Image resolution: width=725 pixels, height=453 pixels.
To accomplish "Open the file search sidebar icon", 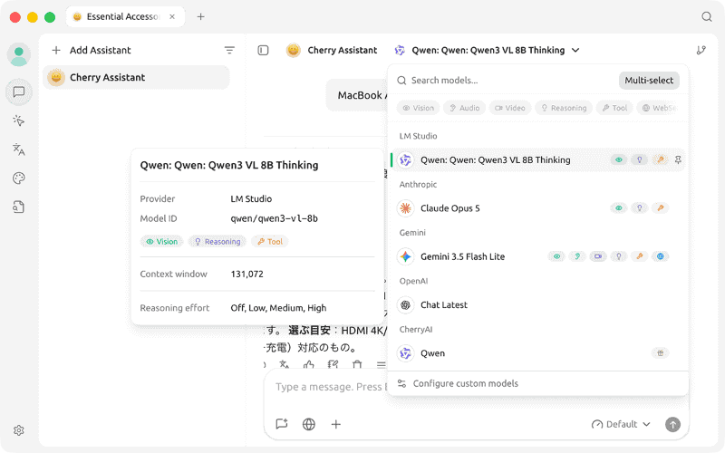I will coord(19,207).
